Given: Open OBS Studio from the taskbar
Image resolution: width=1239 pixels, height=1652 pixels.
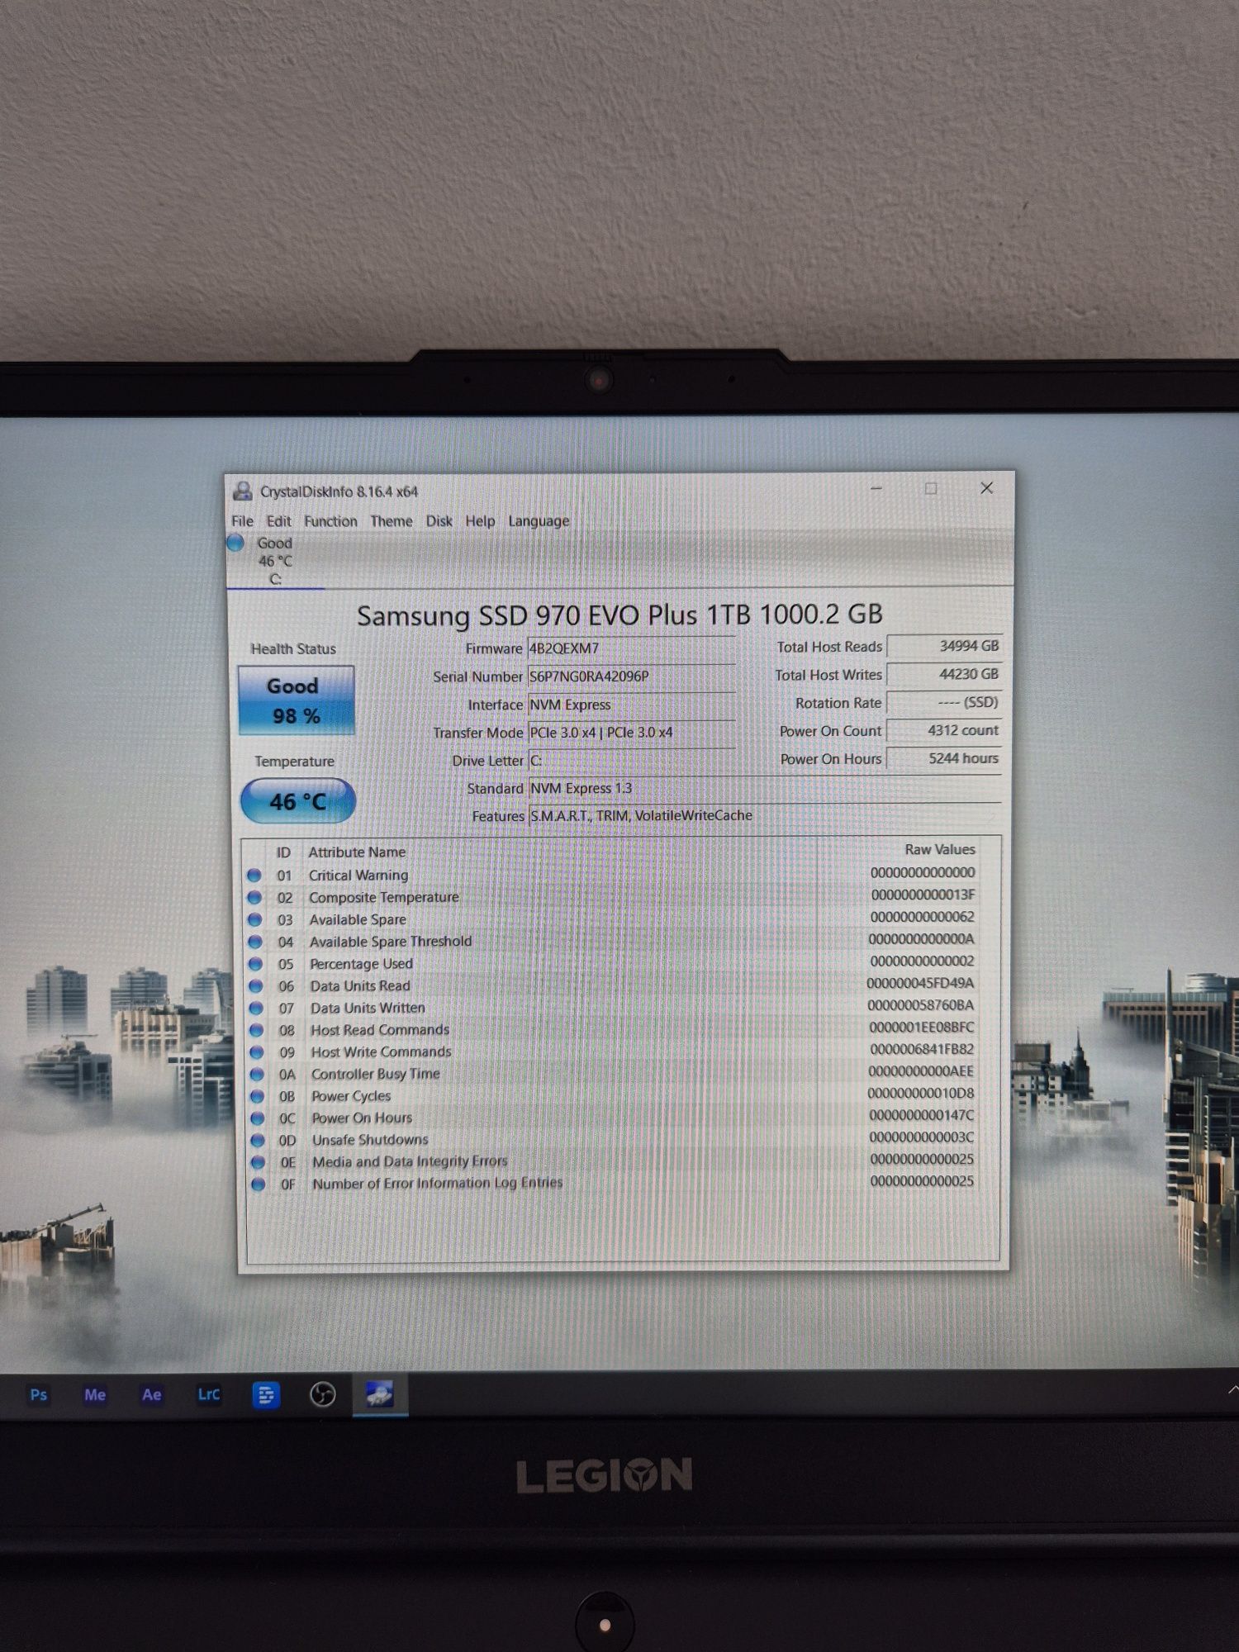Looking at the screenshot, I should [x=322, y=1395].
